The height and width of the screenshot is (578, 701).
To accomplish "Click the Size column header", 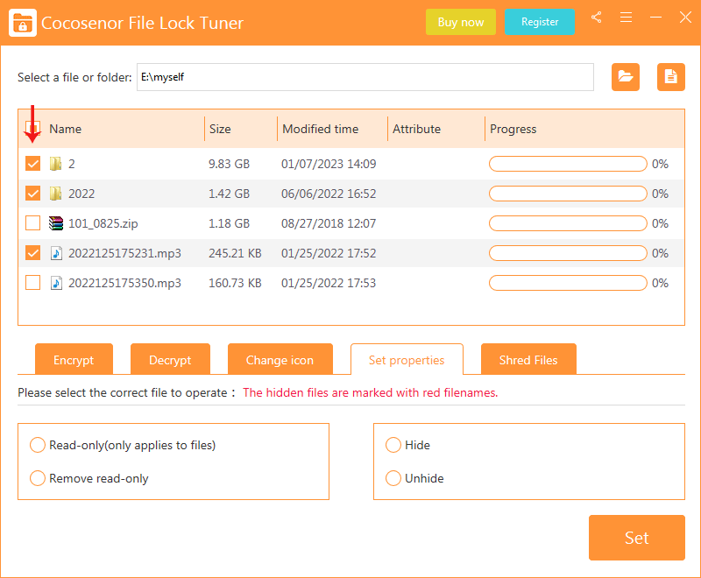I will tap(220, 129).
